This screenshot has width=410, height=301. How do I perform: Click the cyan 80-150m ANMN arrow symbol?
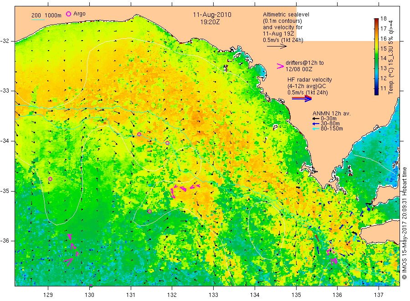[x=316, y=129]
